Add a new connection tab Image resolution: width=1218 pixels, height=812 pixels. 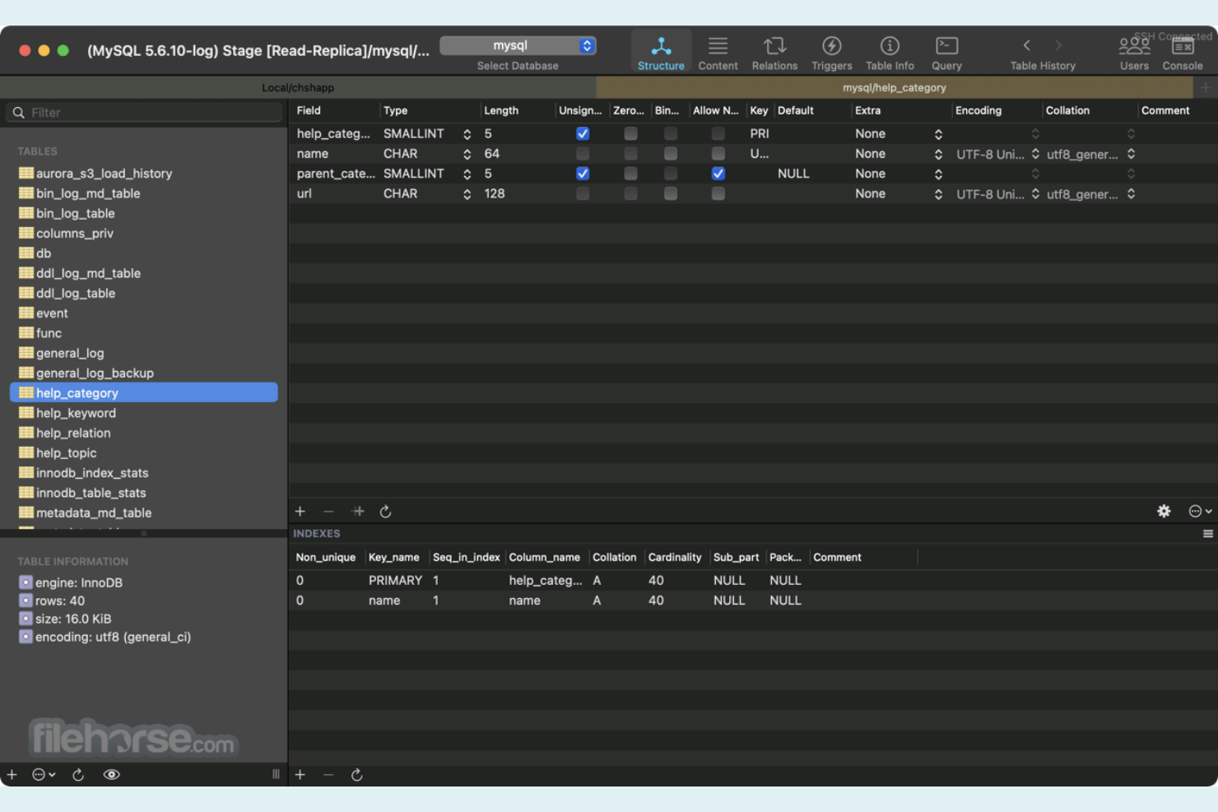click(1206, 87)
